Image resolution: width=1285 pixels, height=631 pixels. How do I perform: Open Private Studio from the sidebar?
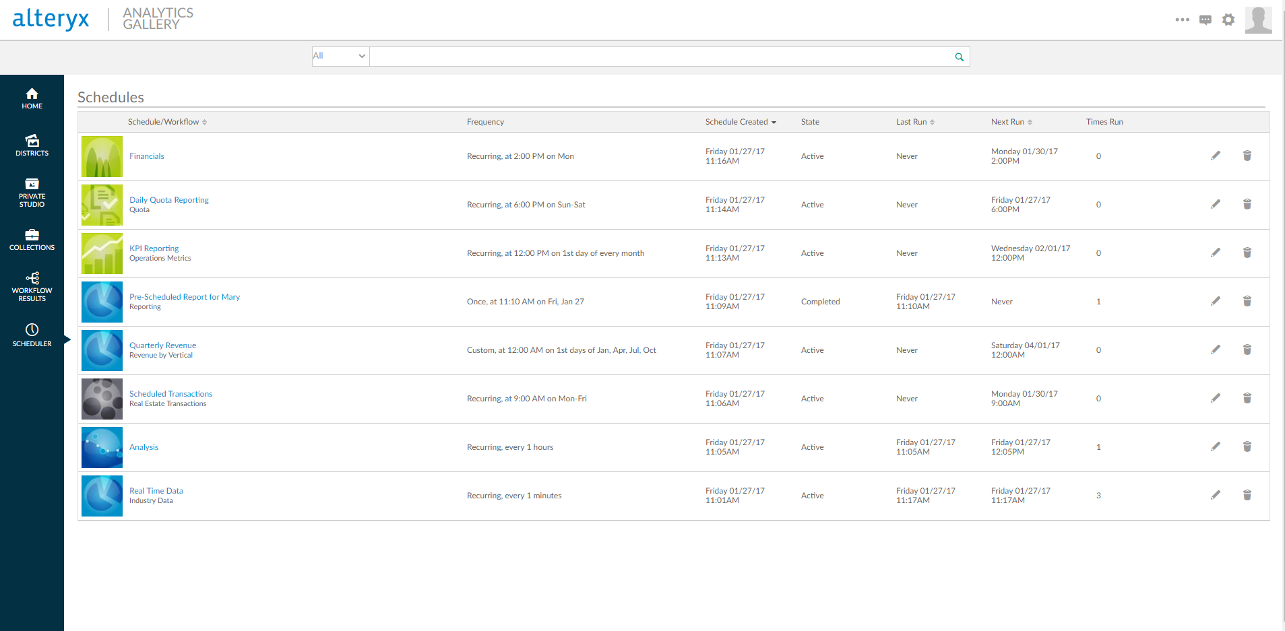32,193
